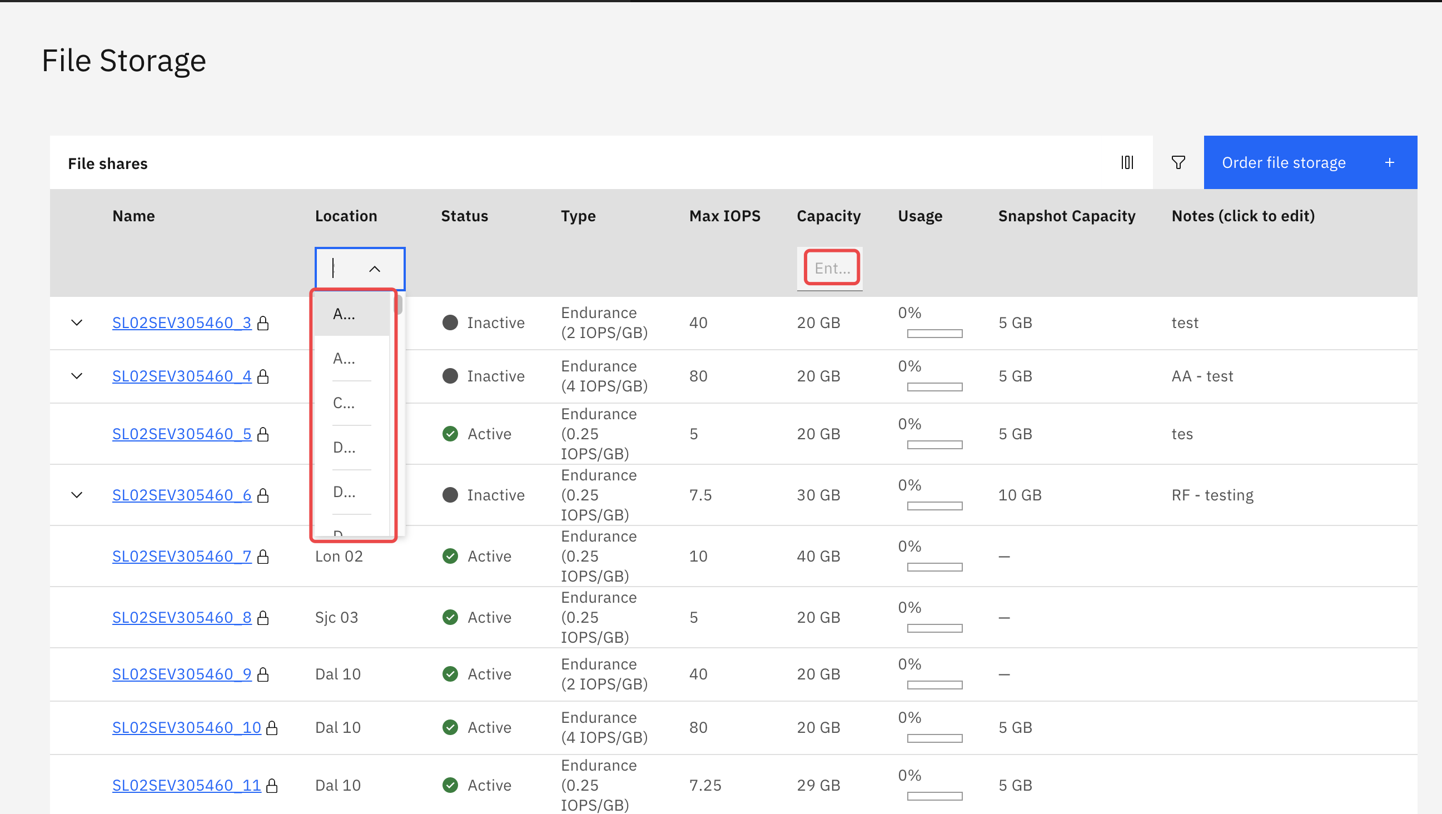This screenshot has width=1442, height=814.
Task: Select the 'C...' option in the Location dropdown
Action: point(344,403)
